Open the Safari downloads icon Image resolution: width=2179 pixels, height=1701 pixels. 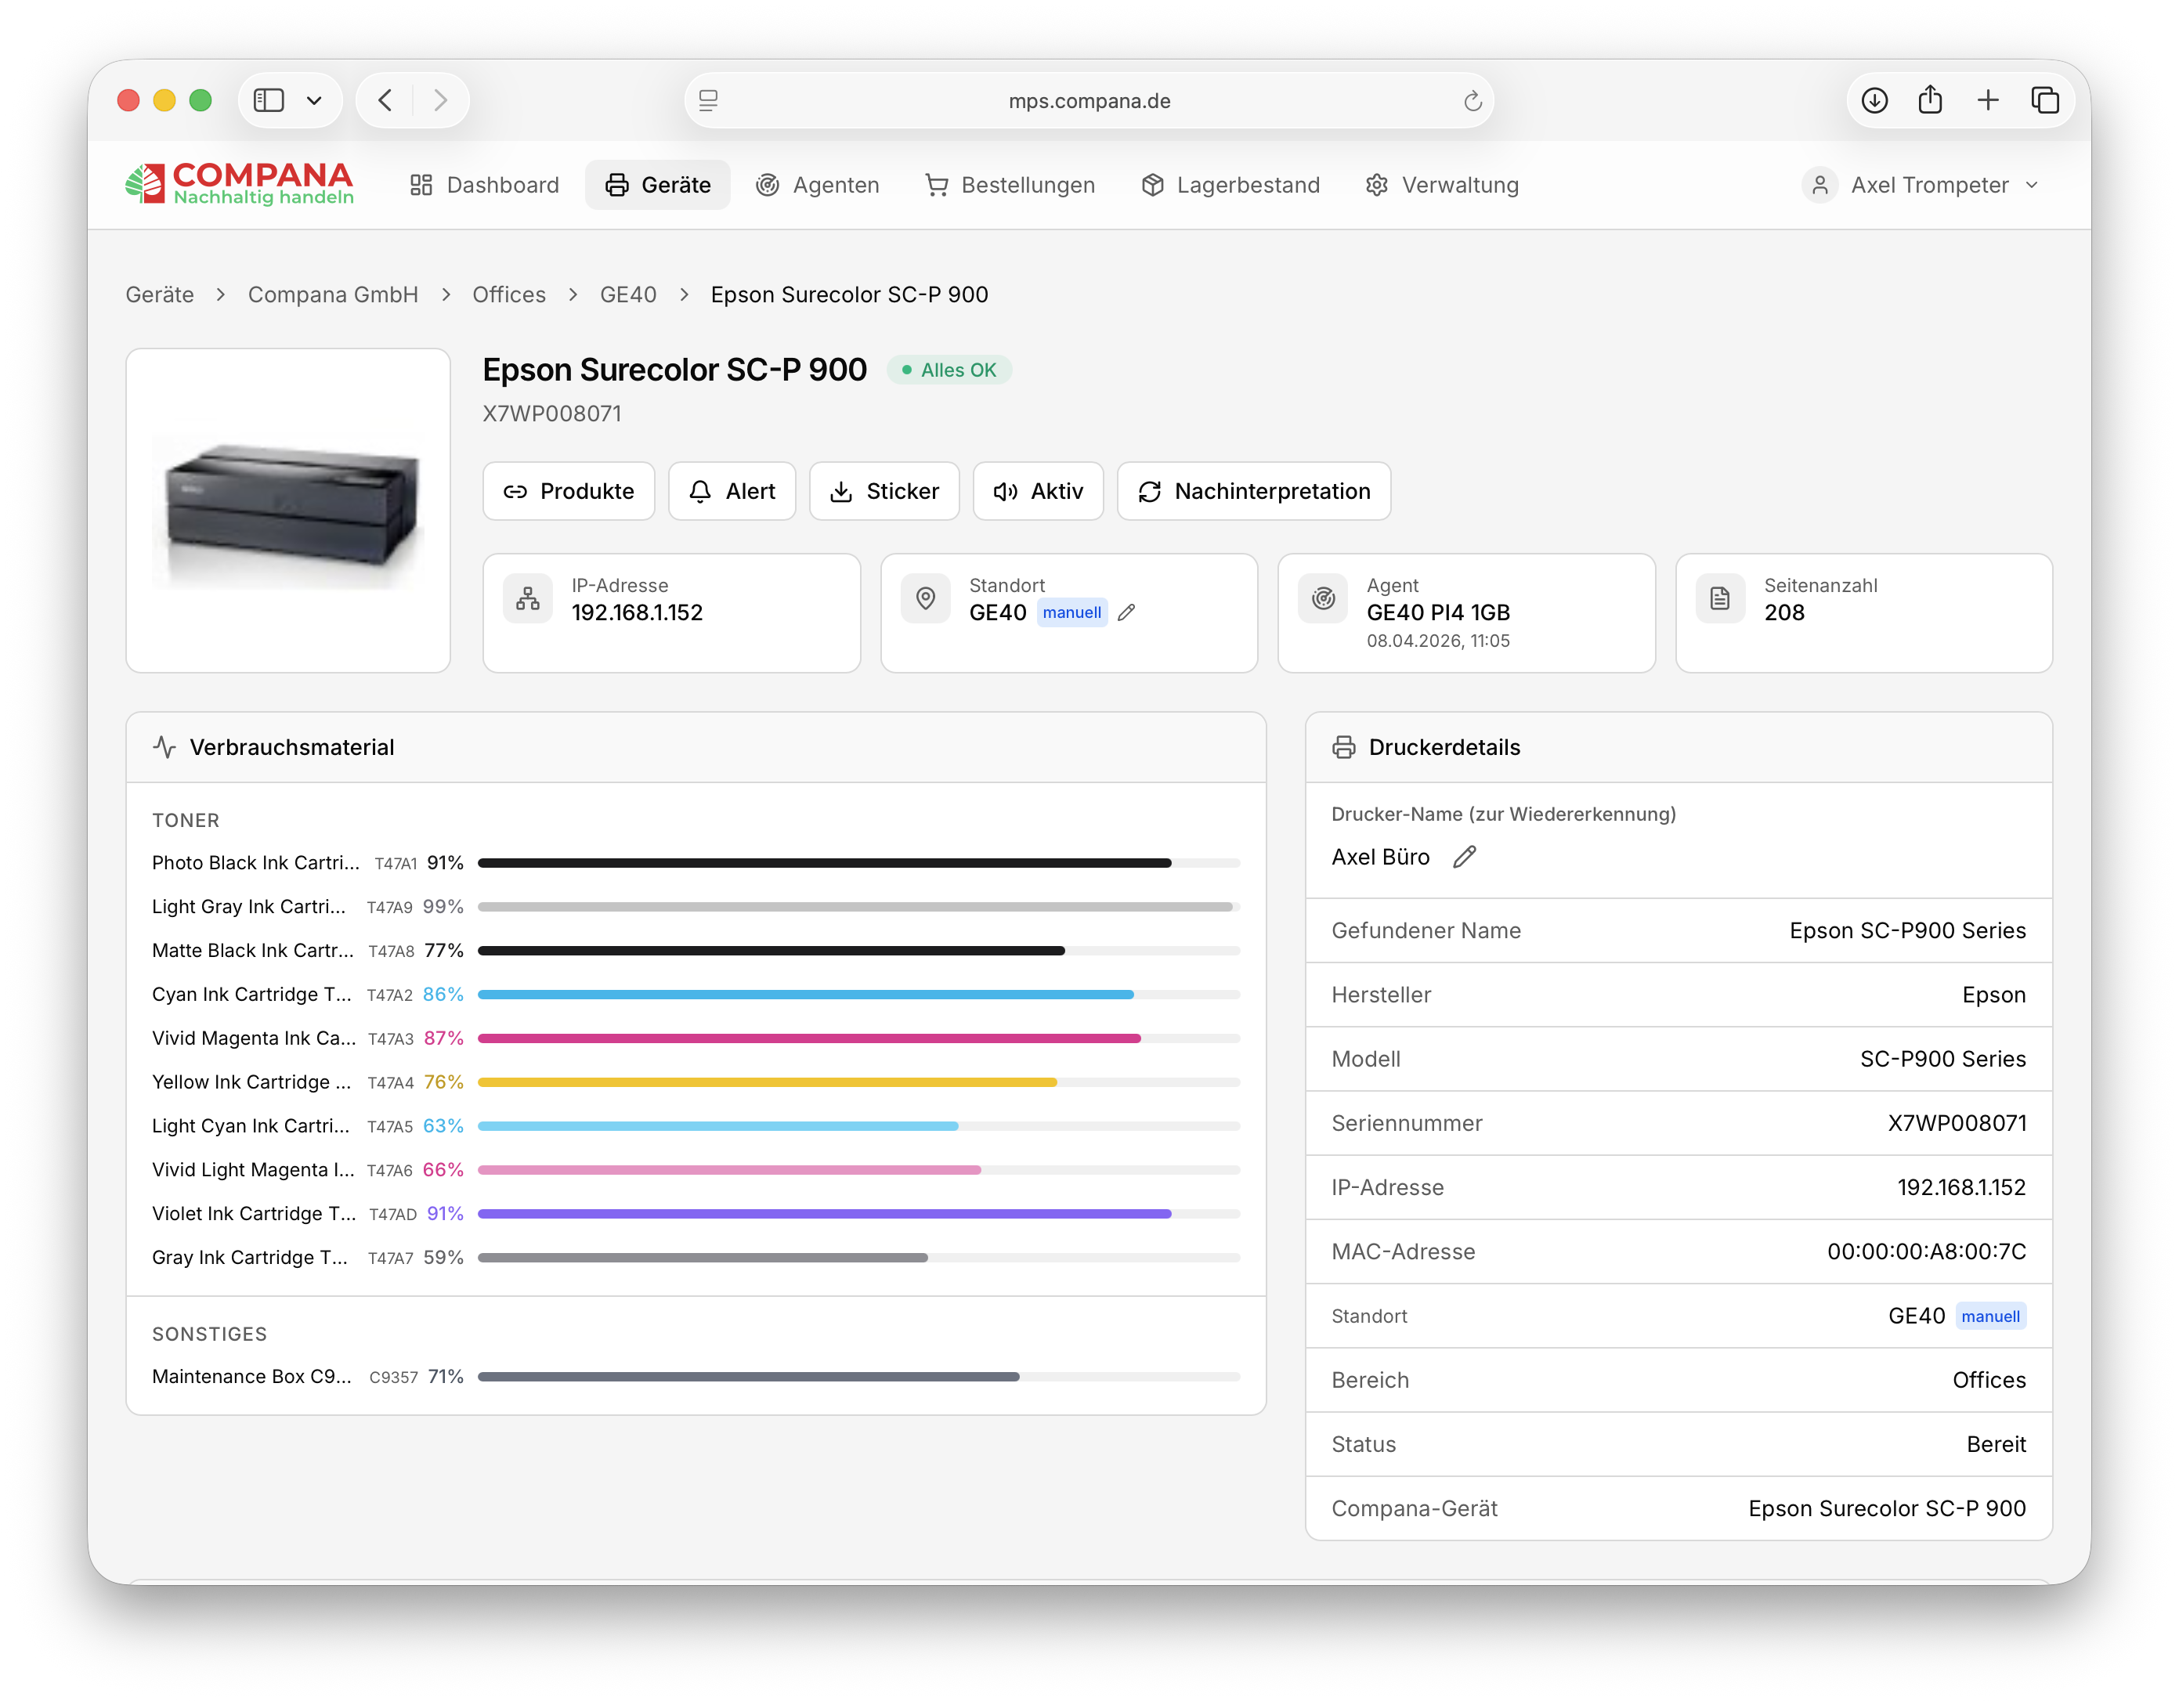point(1874,101)
